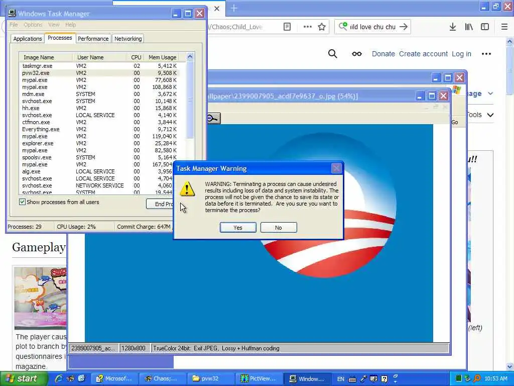Close the current browser tab
Screen dimensions: 514x386
[217, 9]
